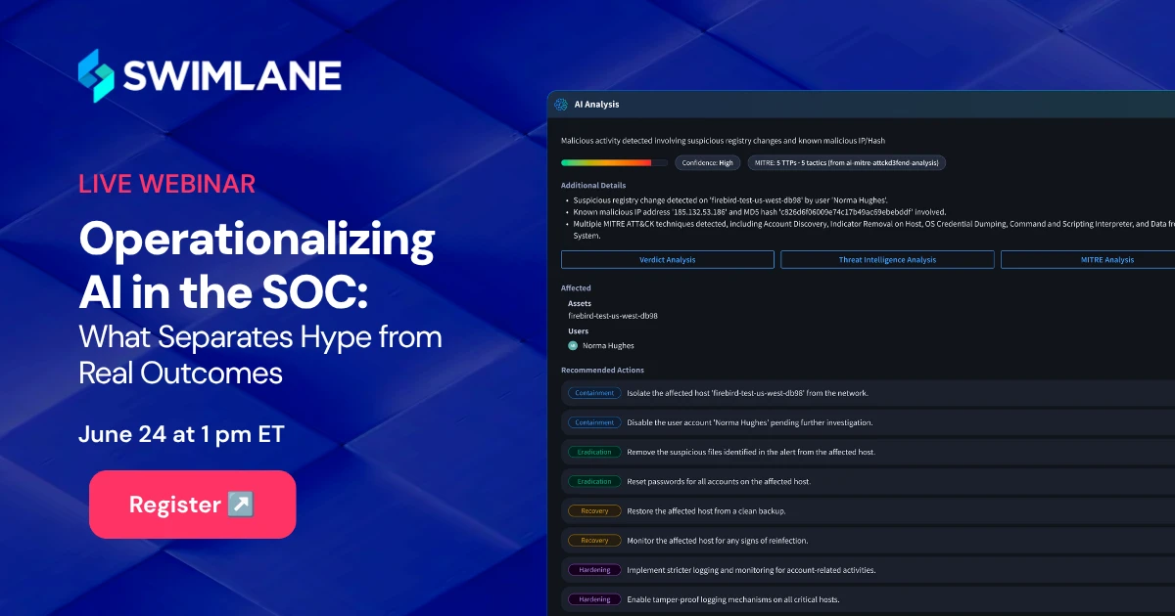Click the LIVE WEBINAR label
Image resolution: width=1175 pixels, height=616 pixels.
167,183
